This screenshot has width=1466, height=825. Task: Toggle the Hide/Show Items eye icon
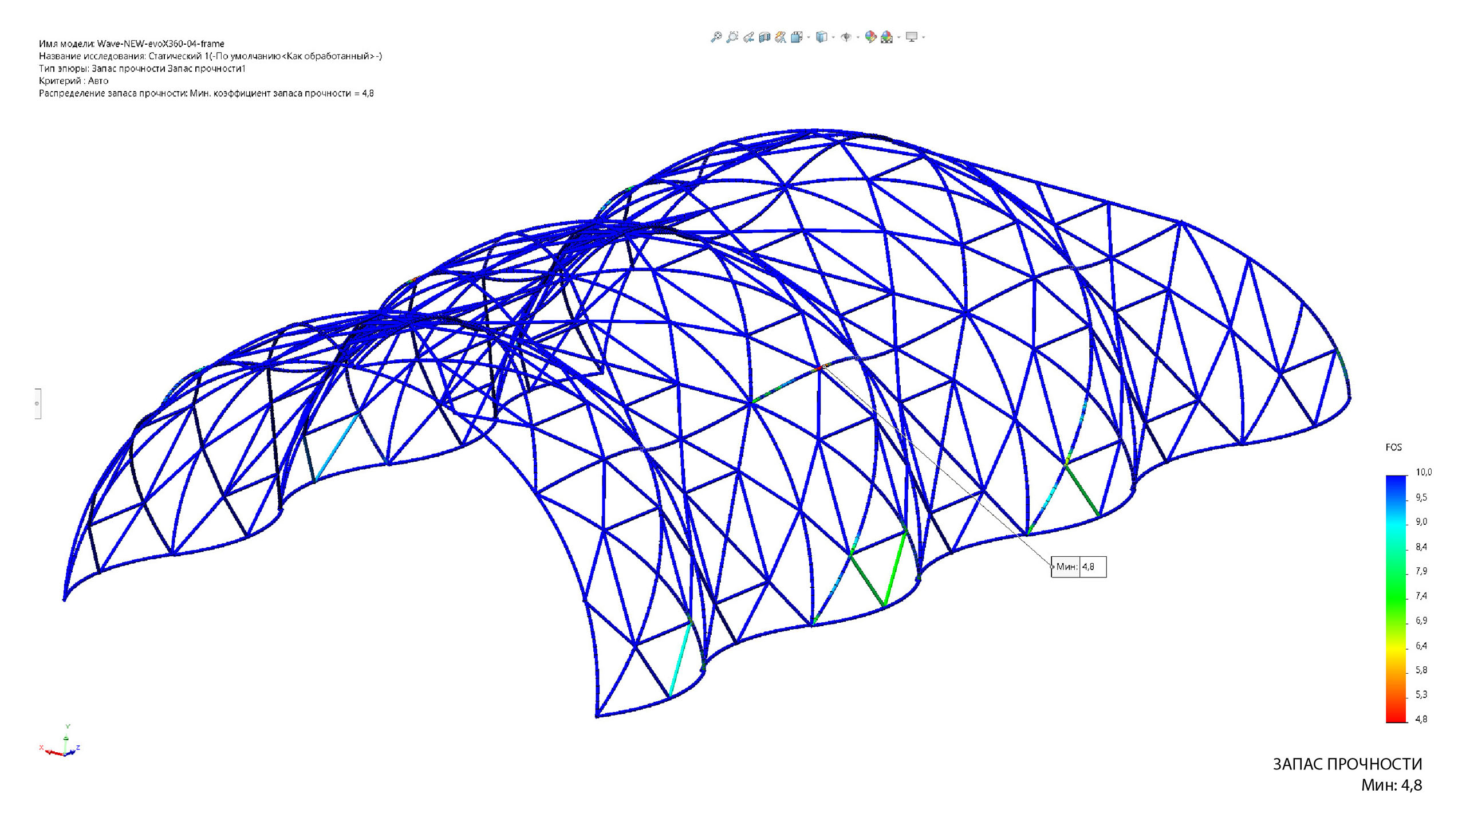point(846,37)
